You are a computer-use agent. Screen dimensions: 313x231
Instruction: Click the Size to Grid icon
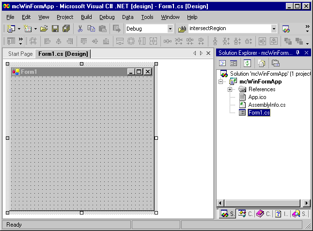pyautogui.click(x=131, y=41)
